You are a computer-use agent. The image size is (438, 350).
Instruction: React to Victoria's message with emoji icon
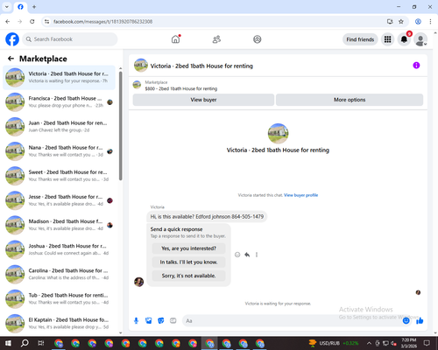(237, 255)
